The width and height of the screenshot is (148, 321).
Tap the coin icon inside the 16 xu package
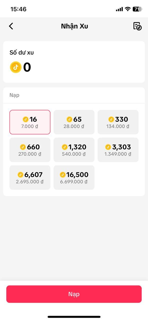tap(25, 119)
